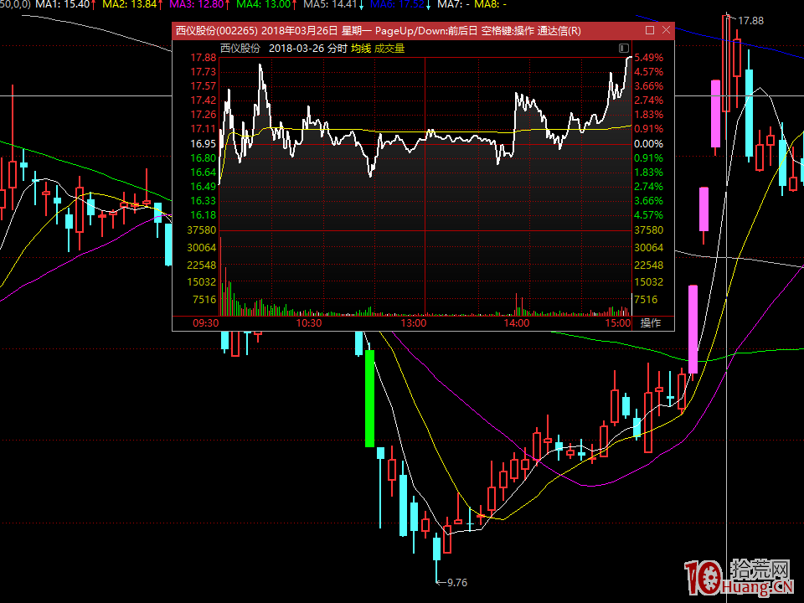Select the 西仪股份 name in chart header
Viewport: 804px width, 603px height.
click(x=240, y=49)
